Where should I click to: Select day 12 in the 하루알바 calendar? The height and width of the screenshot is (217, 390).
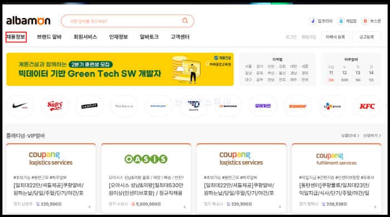pos(344,73)
